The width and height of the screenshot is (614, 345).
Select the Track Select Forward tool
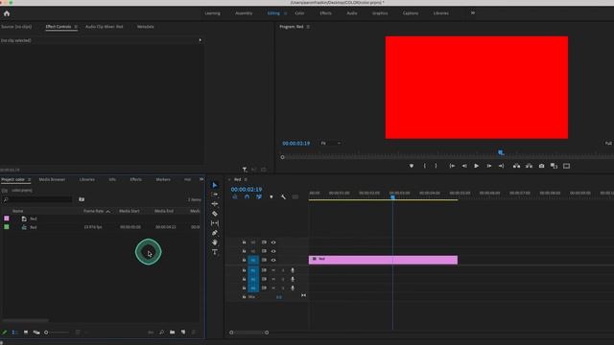coord(215,195)
